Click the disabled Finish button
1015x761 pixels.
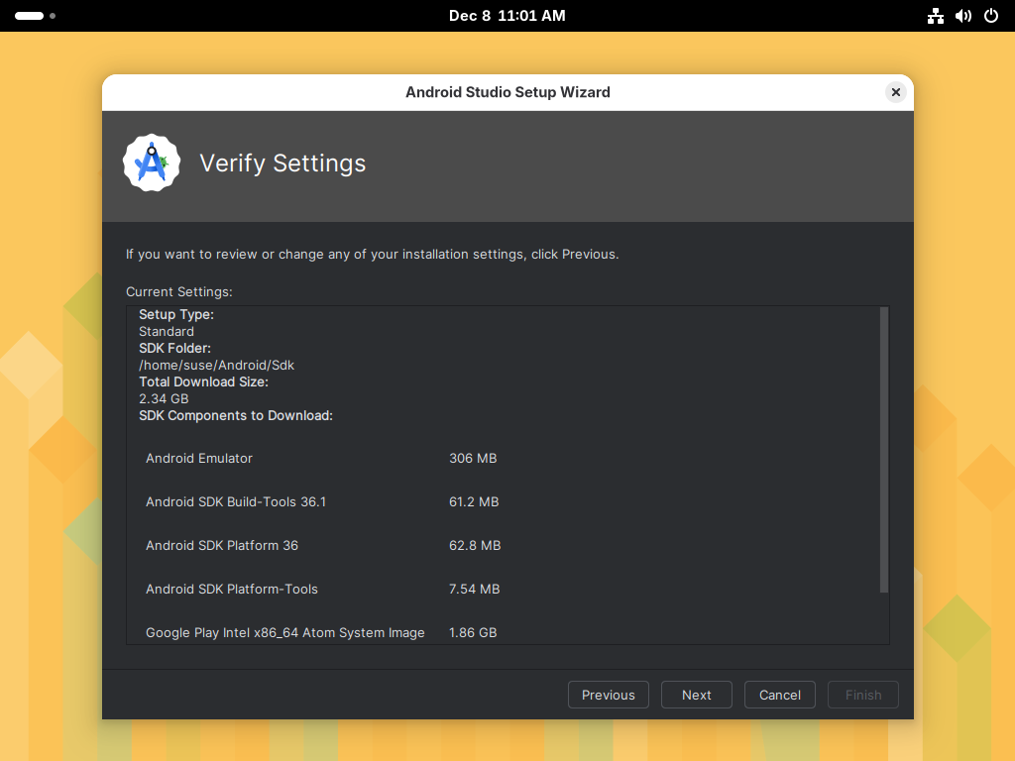point(862,695)
